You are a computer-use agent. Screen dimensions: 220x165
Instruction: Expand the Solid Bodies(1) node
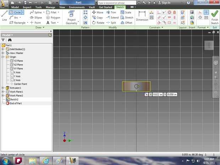(x=3, y=49)
